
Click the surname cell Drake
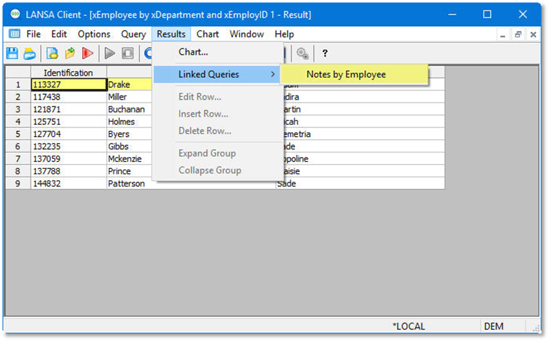point(129,84)
